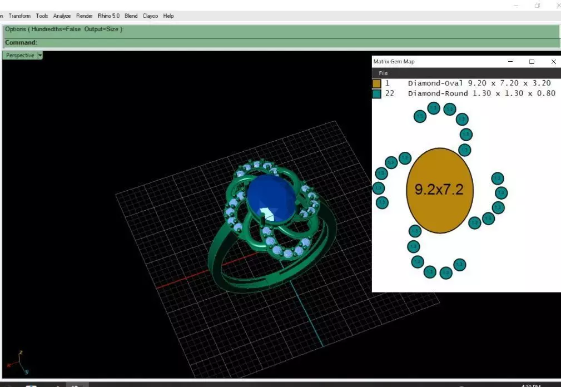This screenshot has height=387, width=561.
Task: Open the Analyze menu
Action: 62,16
